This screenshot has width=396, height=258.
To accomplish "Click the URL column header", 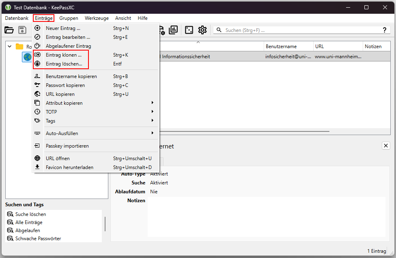I will pyautogui.click(x=338, y=47).
